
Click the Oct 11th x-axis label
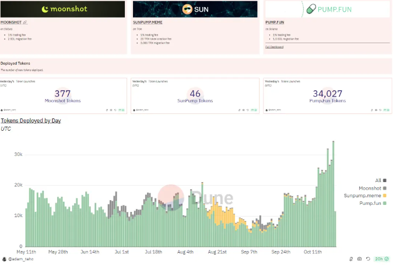pyautogui.click(x=313, y=252)
